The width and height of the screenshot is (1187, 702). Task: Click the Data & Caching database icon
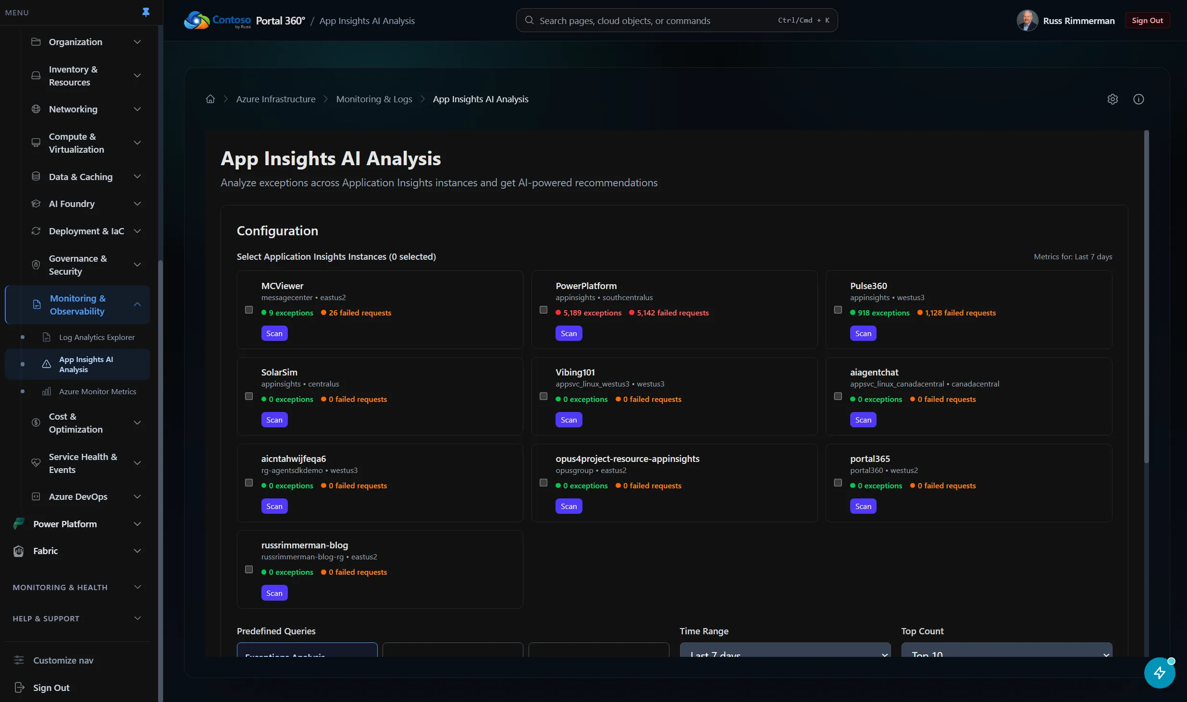tap(36, 176)
